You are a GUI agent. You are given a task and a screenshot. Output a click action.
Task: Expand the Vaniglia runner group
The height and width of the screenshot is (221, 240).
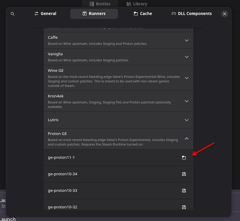pos(119,57)
